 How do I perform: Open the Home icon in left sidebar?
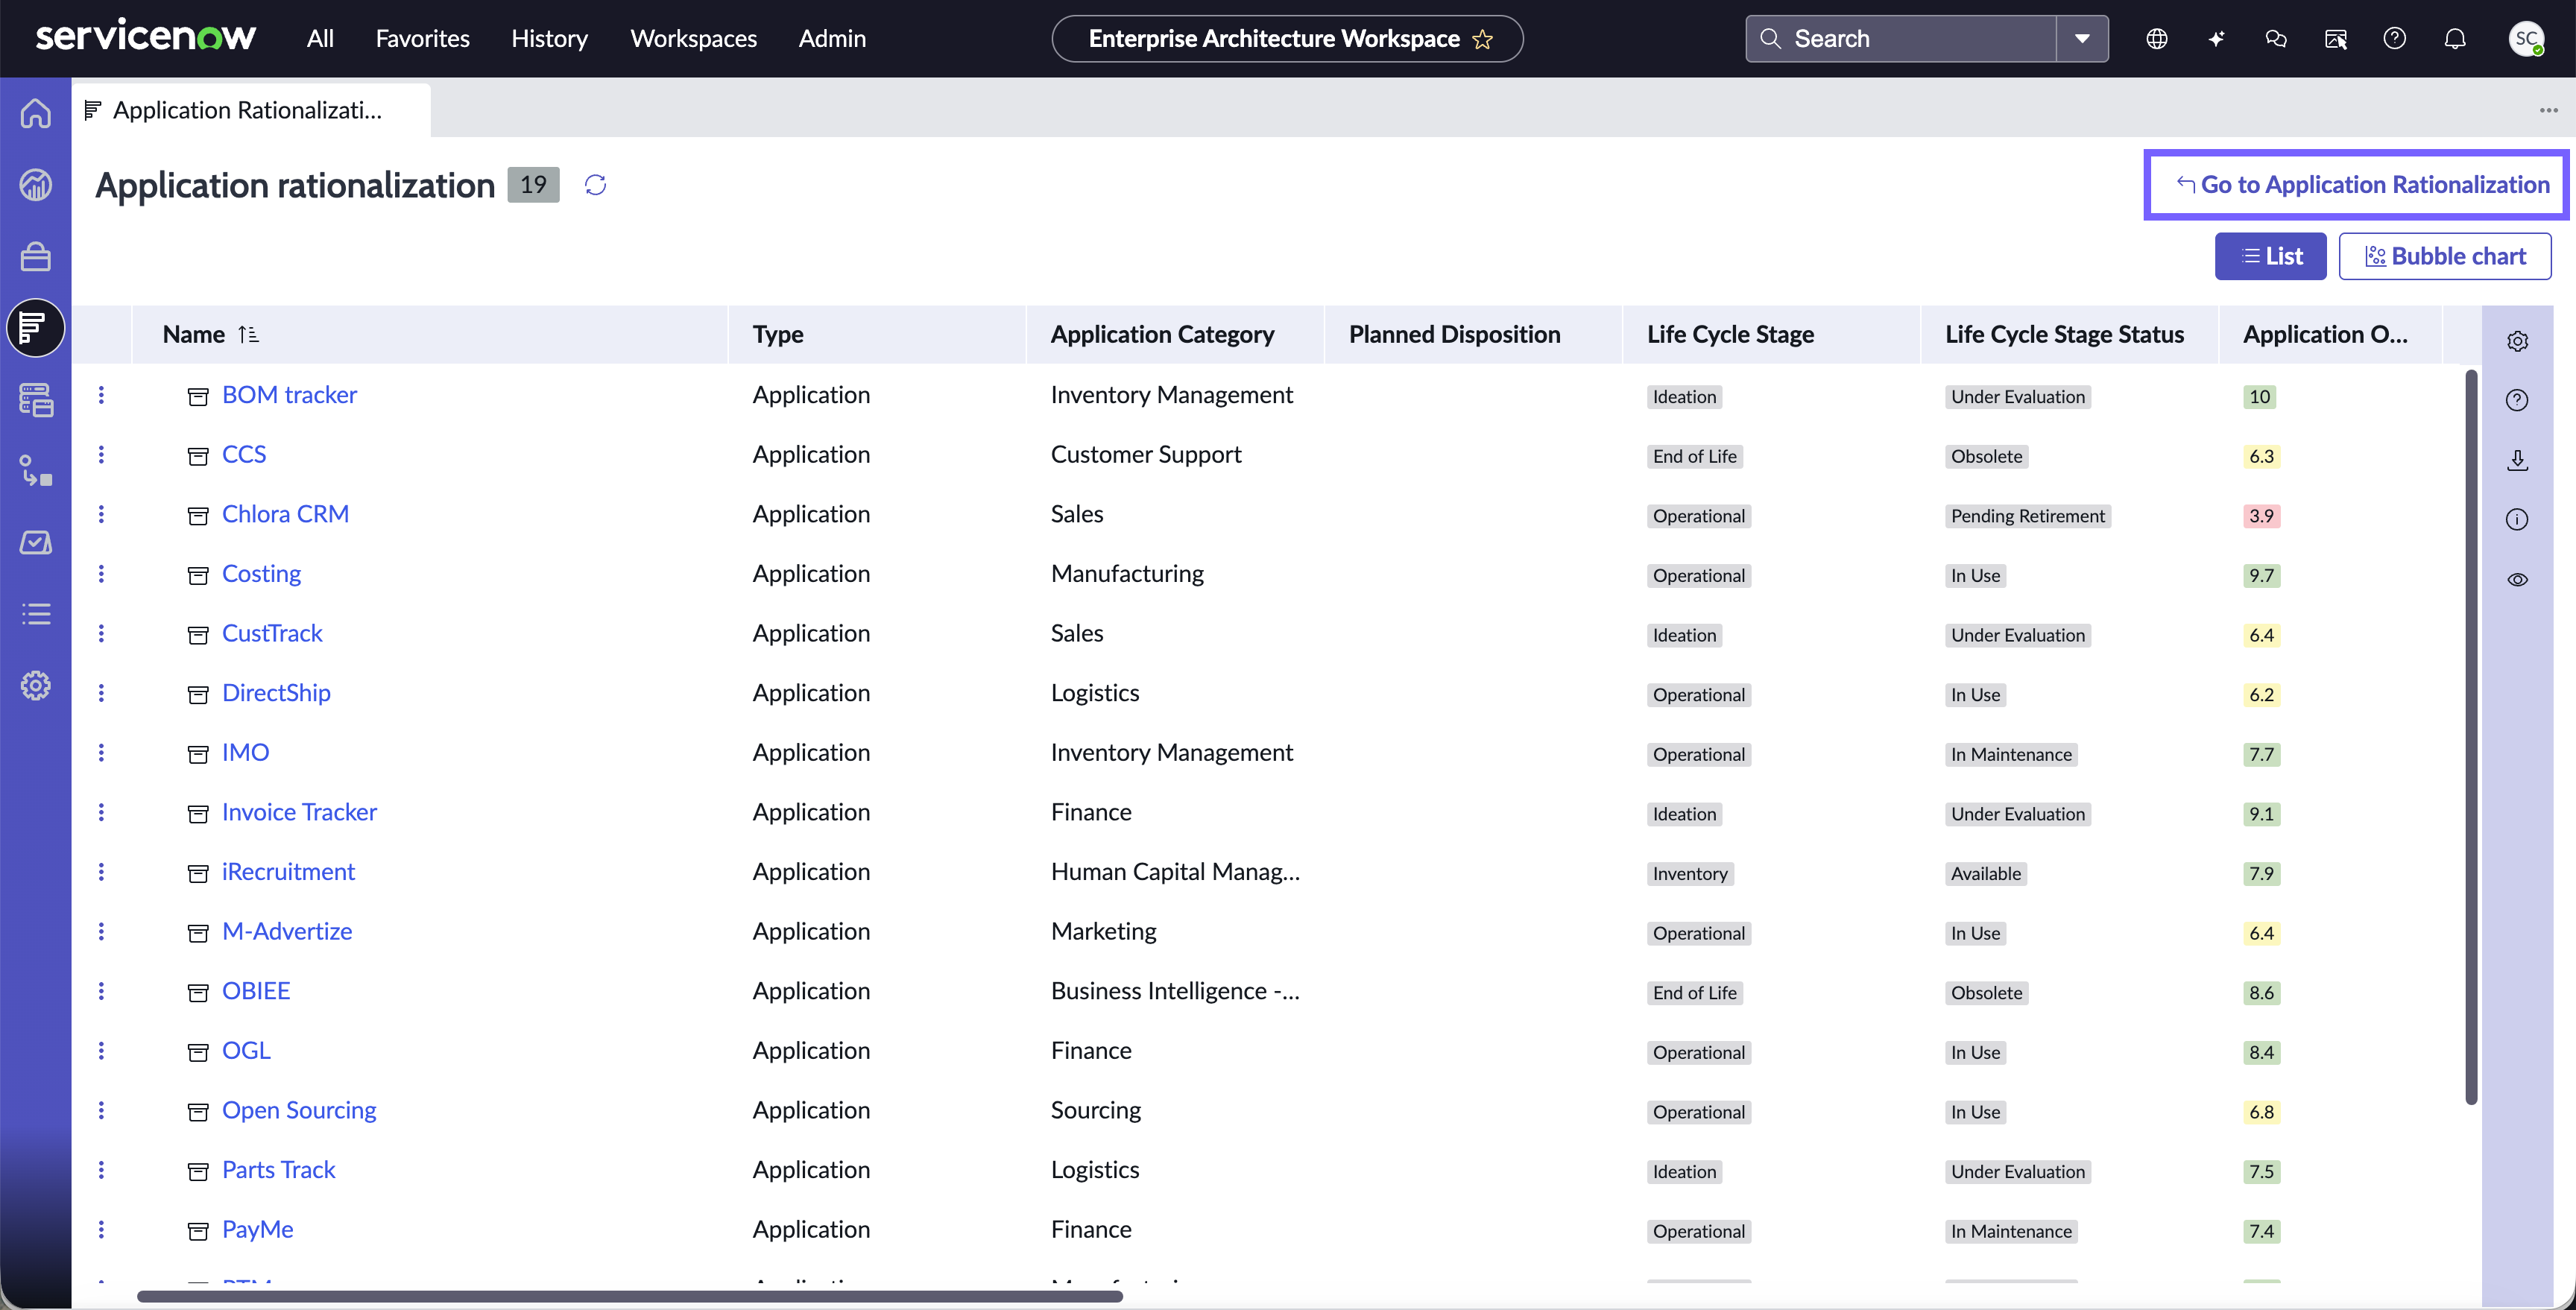(36, 113)
